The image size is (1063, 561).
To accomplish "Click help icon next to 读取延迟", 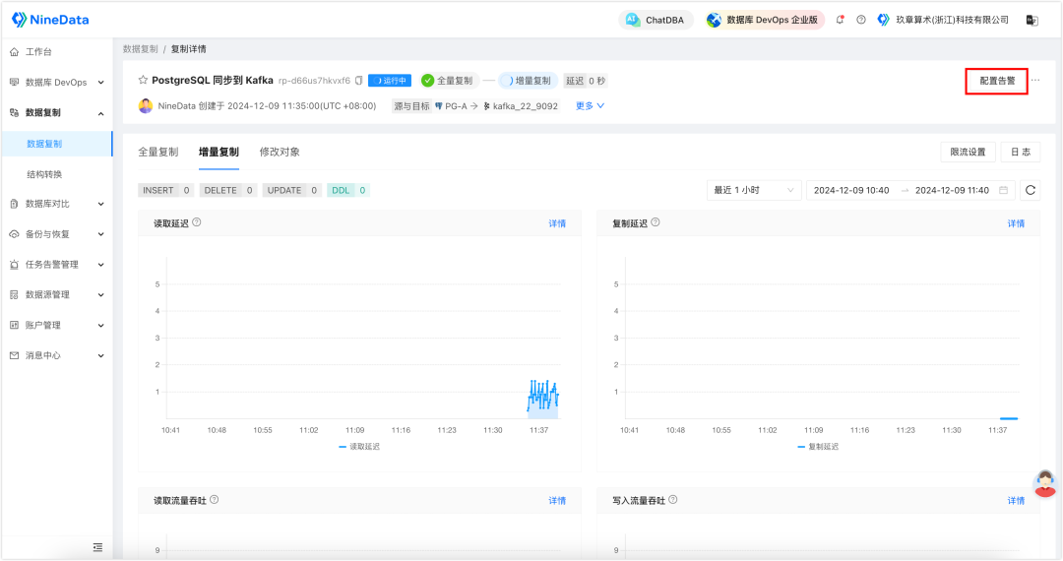I will (x=197, y=222).
